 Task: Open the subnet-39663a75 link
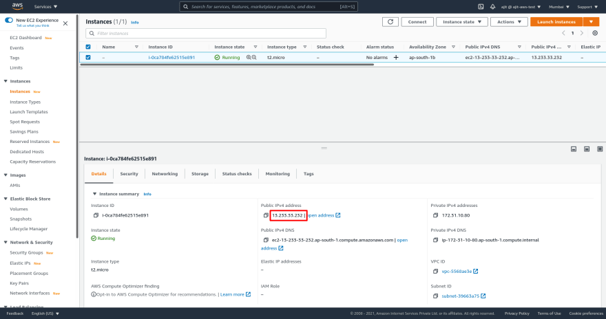463,296
